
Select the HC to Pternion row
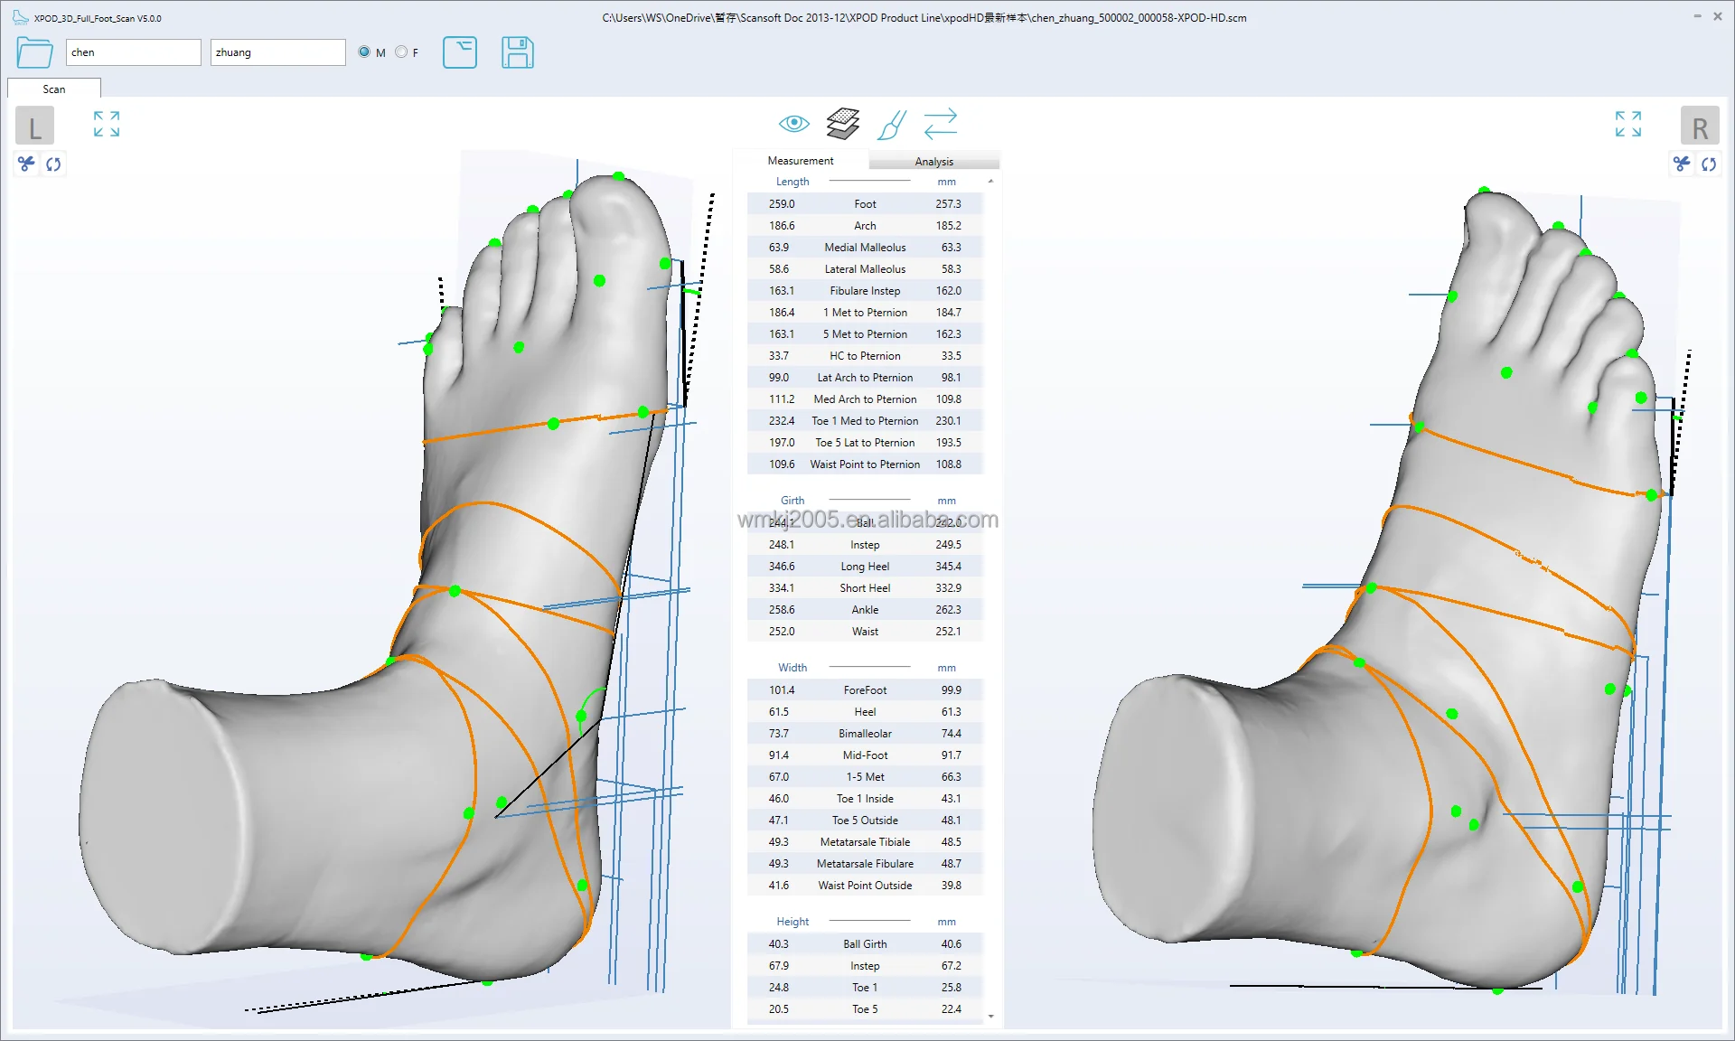pos(865,356)
